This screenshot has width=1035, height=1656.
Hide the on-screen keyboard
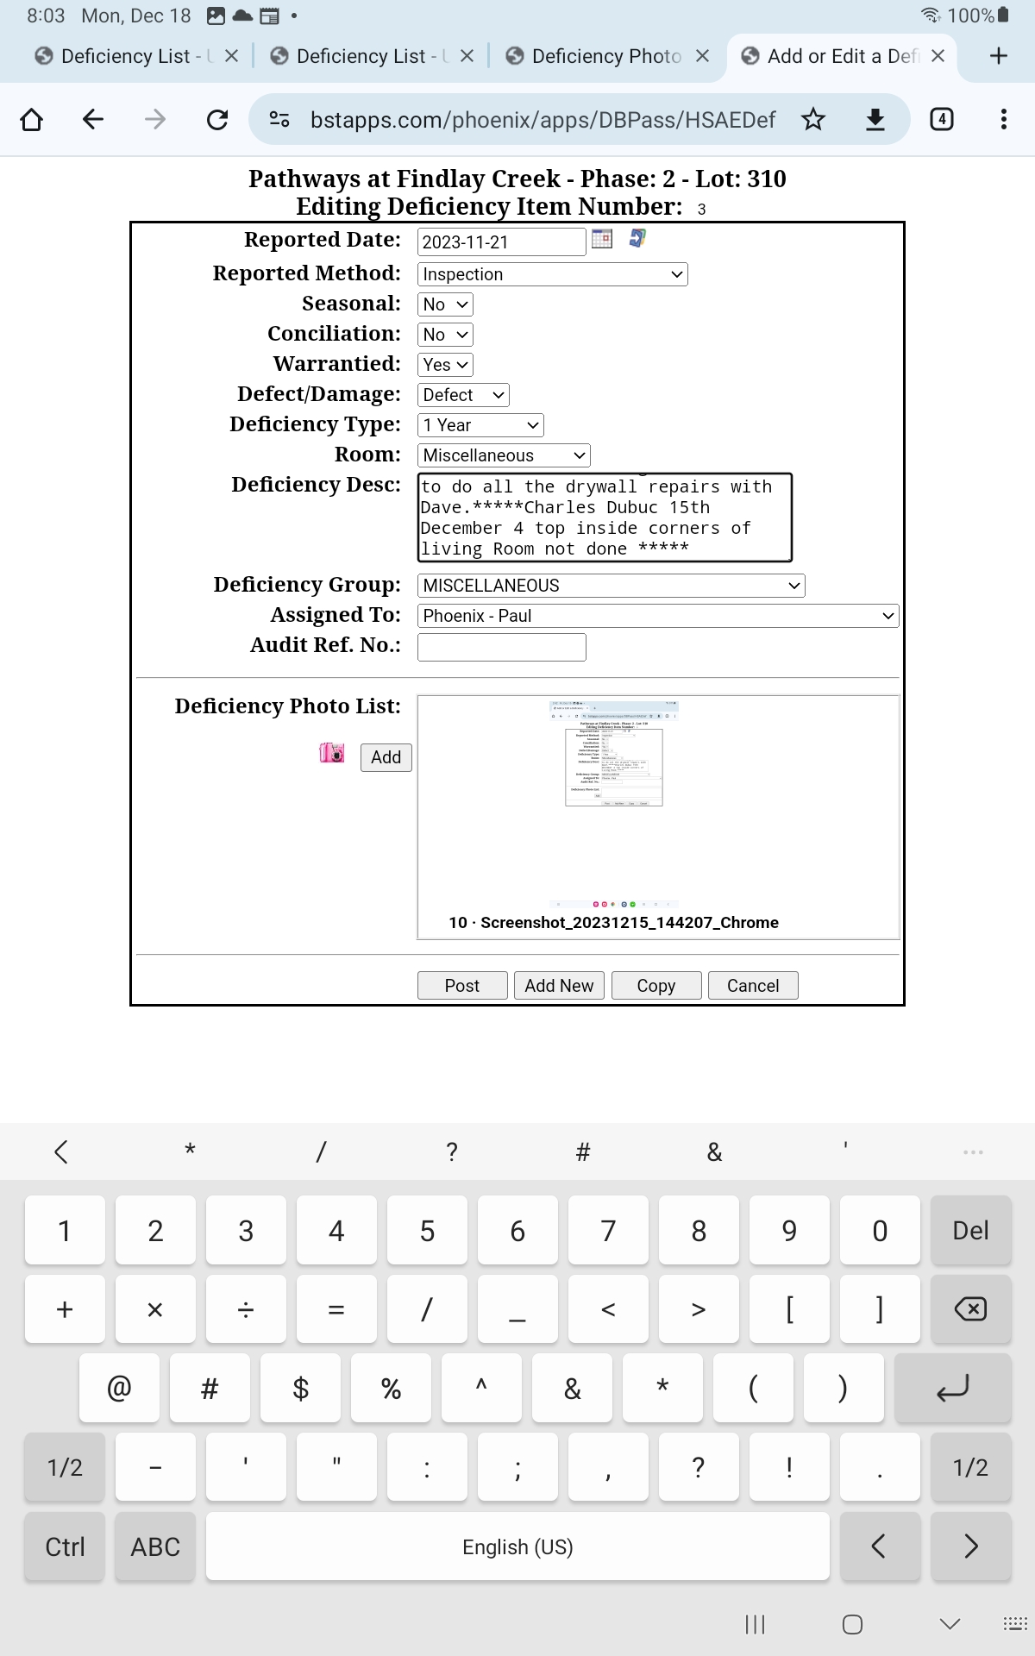[x=950, y=1625]
